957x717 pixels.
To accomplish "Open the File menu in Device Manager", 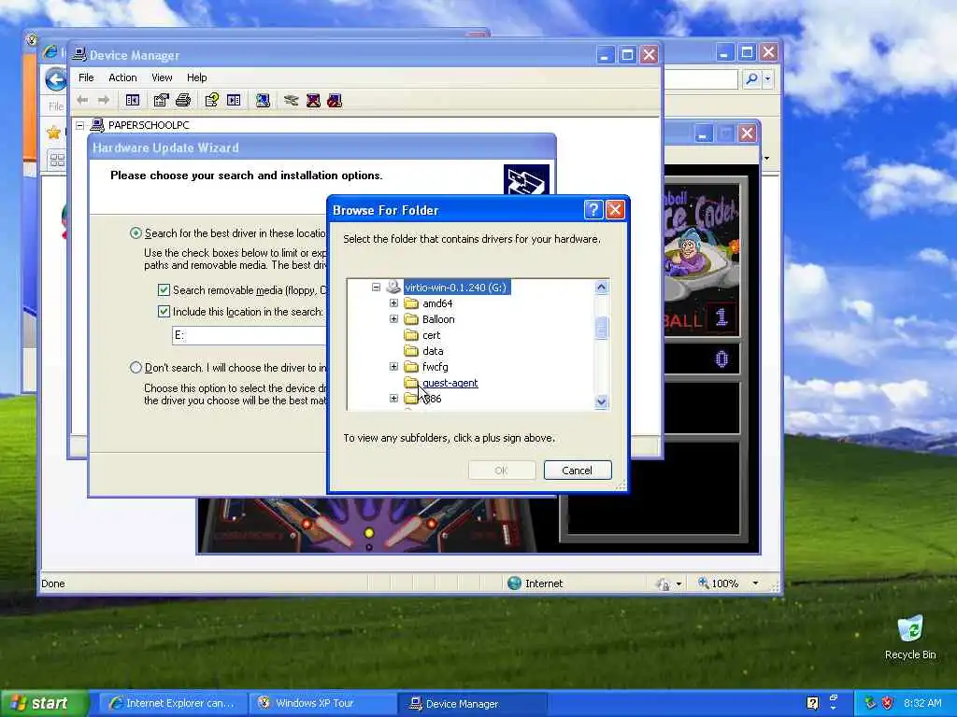I will point(86,77).
